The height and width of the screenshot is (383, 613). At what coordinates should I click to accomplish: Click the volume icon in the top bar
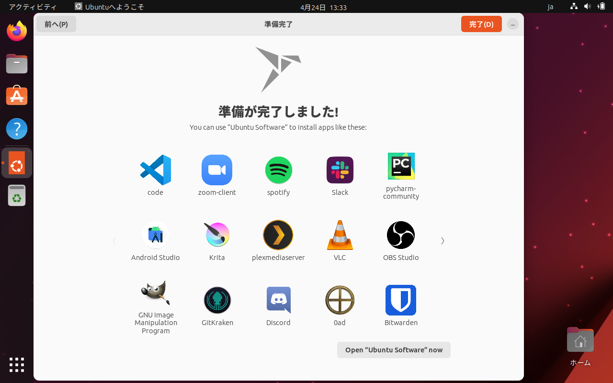(x=588, y=7)
